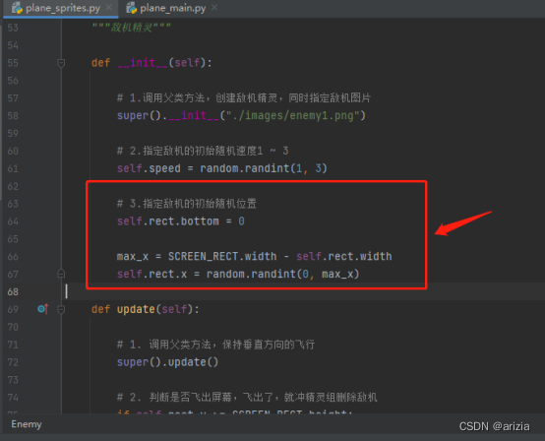Close the plane_sprites.py tab
This screenshot has height=441, width=545.
tap(109, 7)
